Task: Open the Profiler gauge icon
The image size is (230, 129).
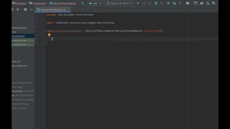Action: click(x=168, y=3)
